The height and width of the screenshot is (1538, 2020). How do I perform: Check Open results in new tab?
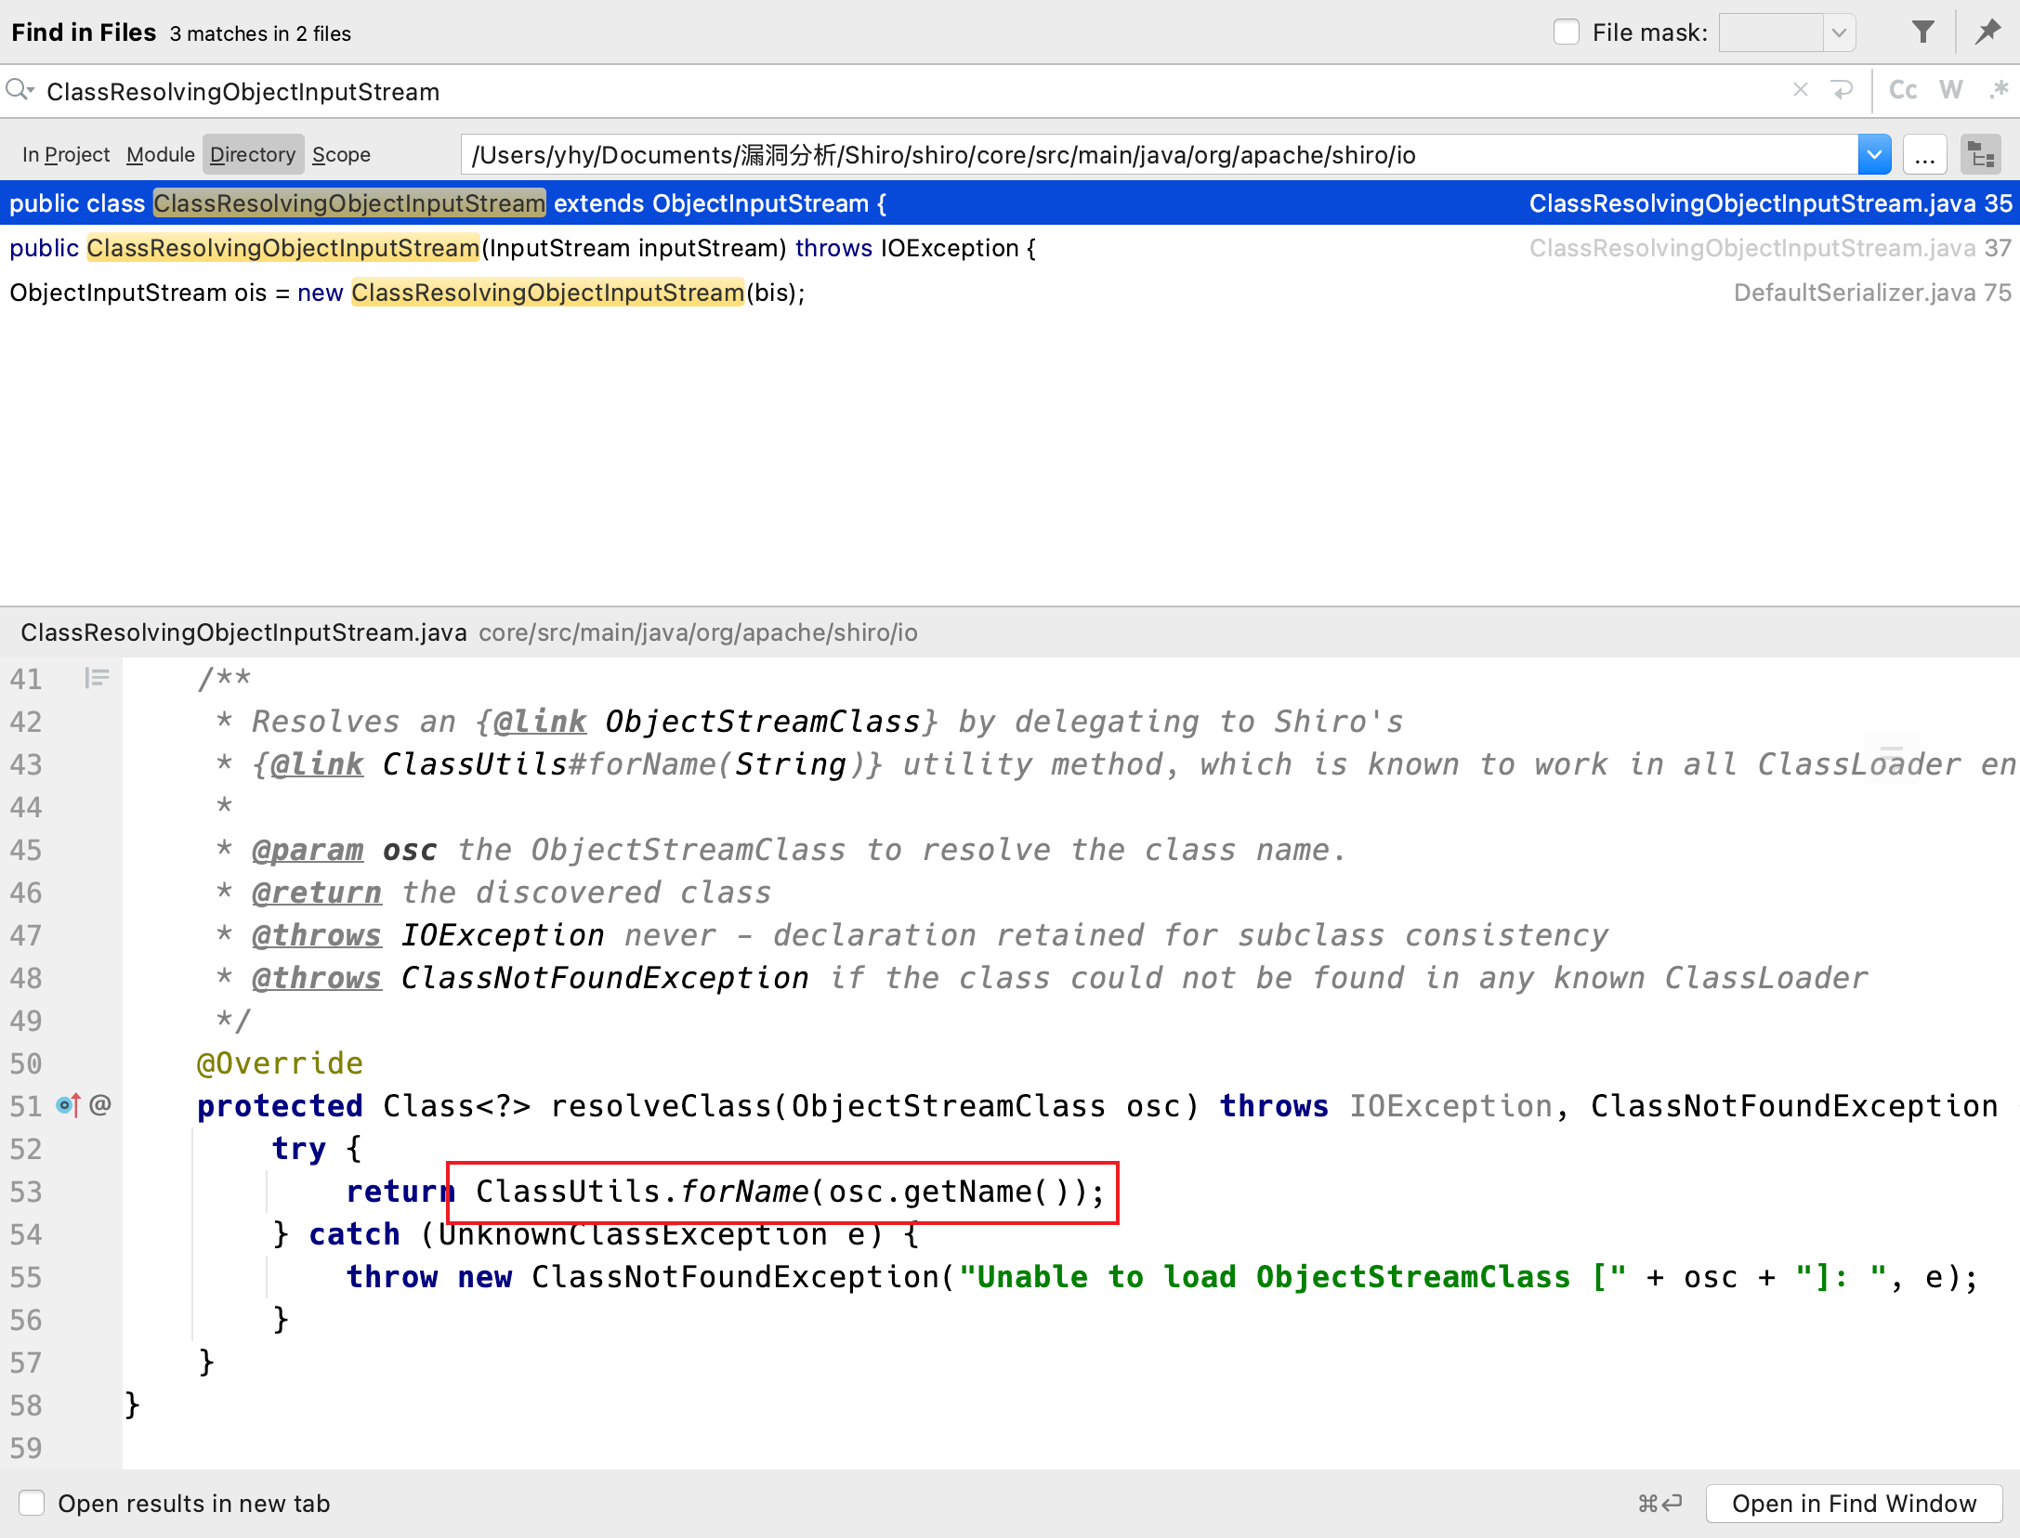[x=33, y=1503]
